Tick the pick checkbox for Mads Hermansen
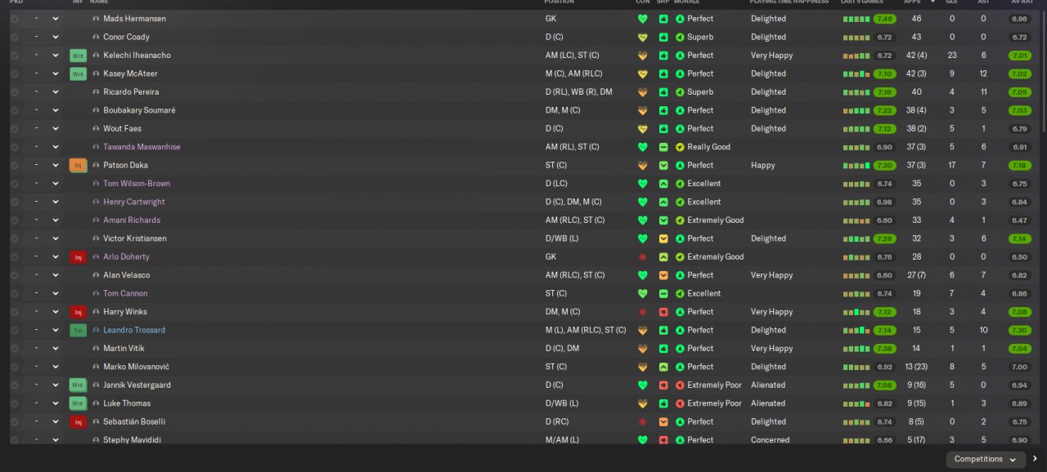The height and width of the screenshot is (472, 1047). (15, 19)
